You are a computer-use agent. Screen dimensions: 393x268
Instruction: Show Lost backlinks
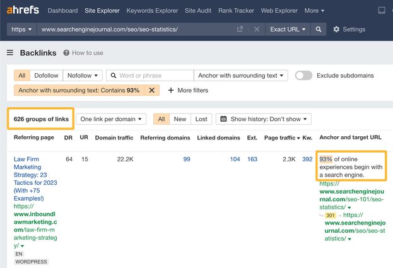tap(201, 119)
